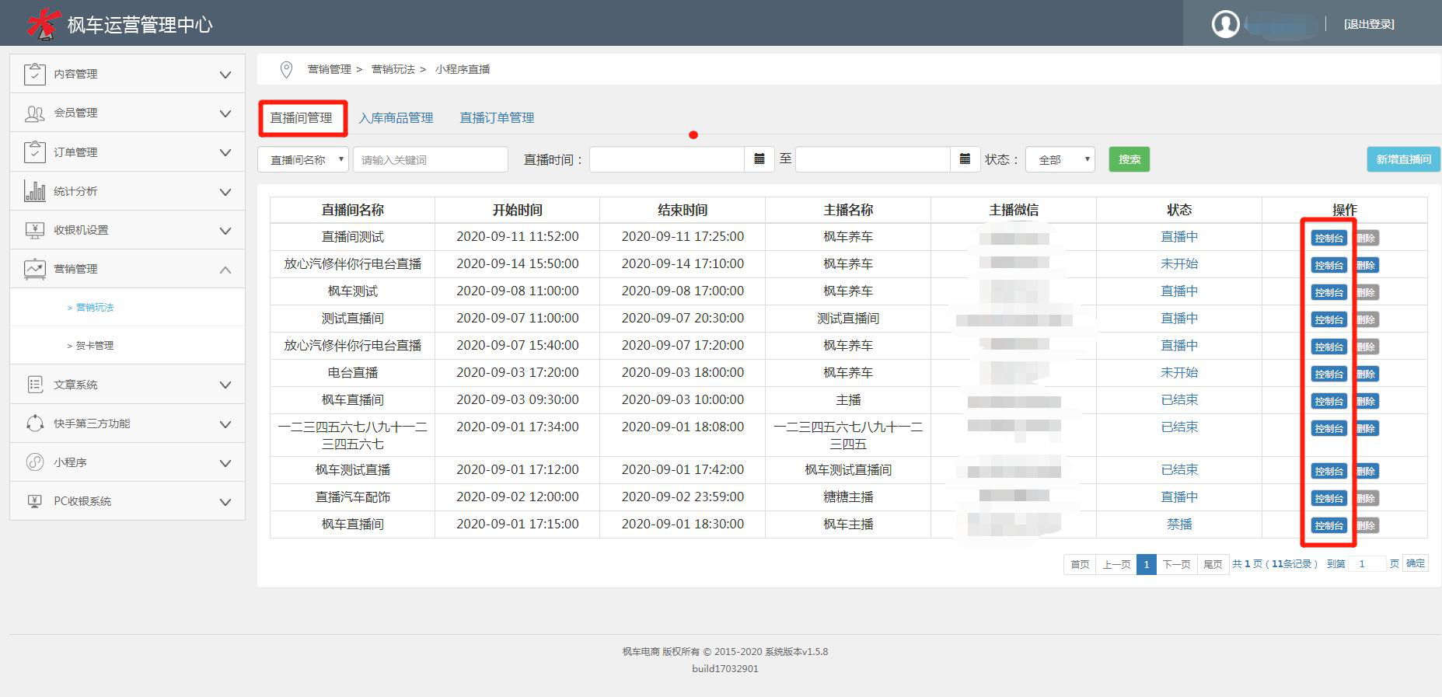
Task: Expand the 快手第三方功能 menu chevron
Action: click(225, 424)
